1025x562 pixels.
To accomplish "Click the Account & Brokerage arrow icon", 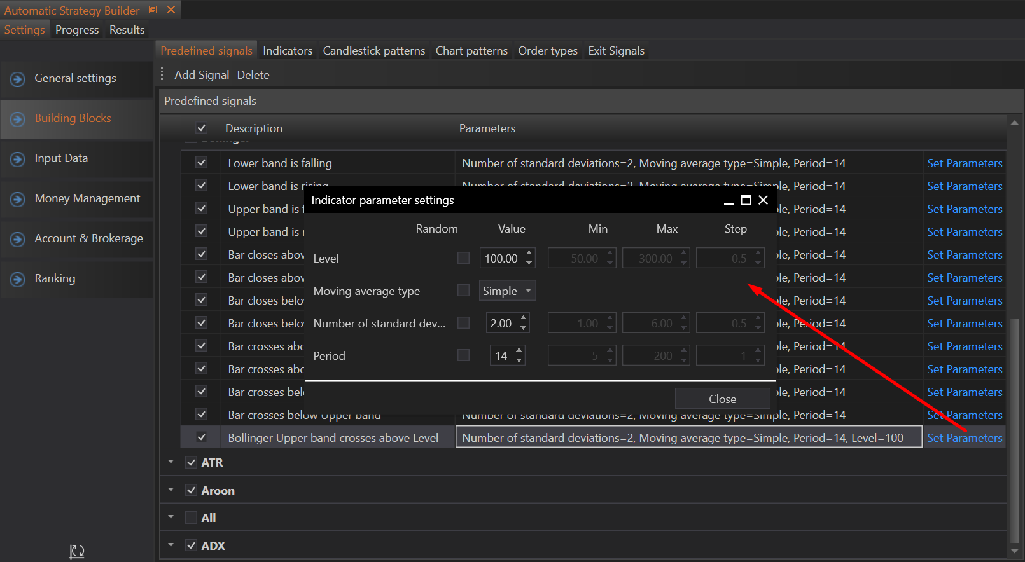I will click(18, 239).
